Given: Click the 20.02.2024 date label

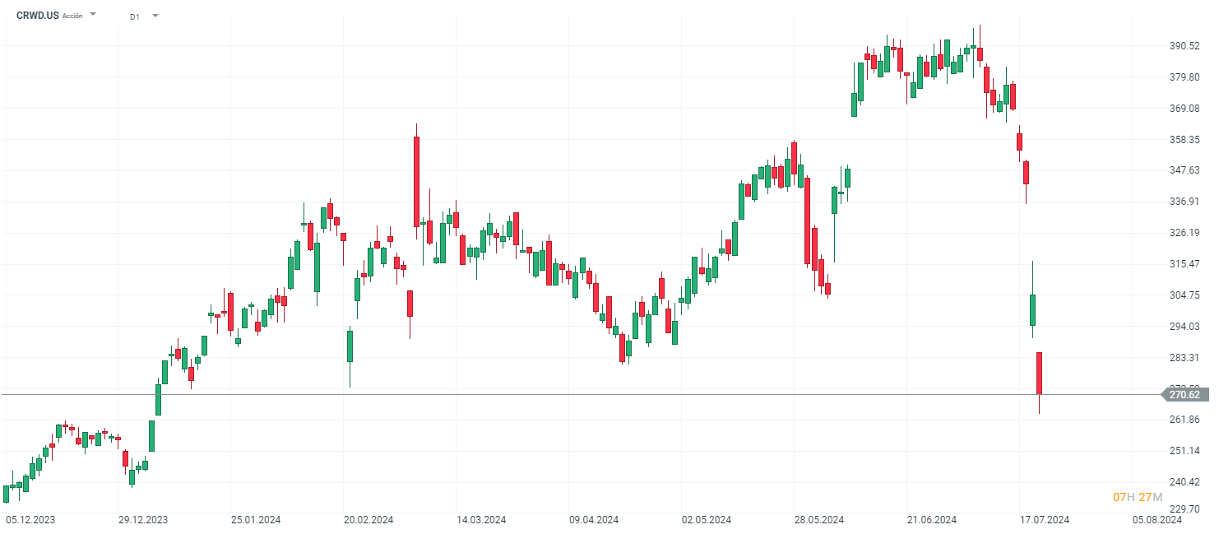Looking at the screenshot, I should click(368, 520).
